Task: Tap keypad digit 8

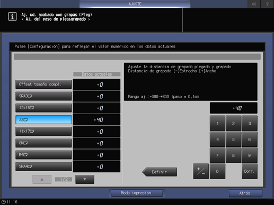Action: click(x=233, y=155)
